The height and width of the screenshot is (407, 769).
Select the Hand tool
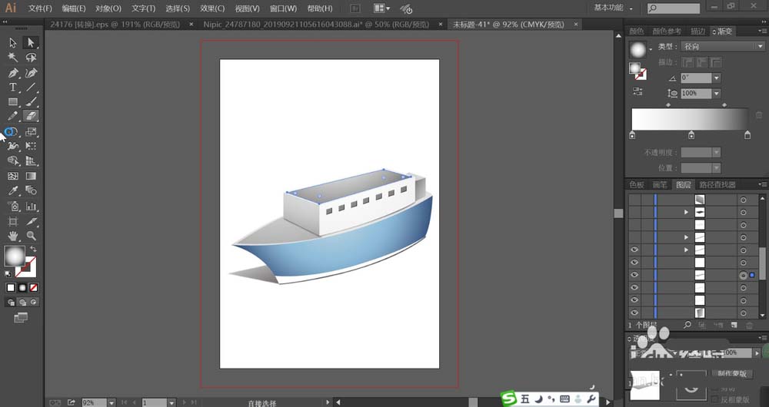[13, 236]
